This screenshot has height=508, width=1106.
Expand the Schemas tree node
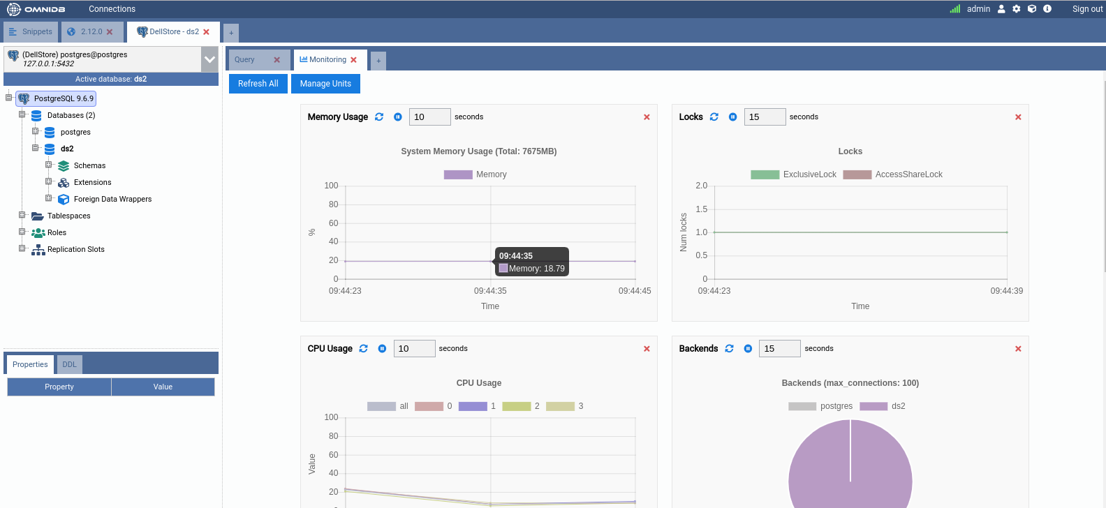tap(49, 165)
